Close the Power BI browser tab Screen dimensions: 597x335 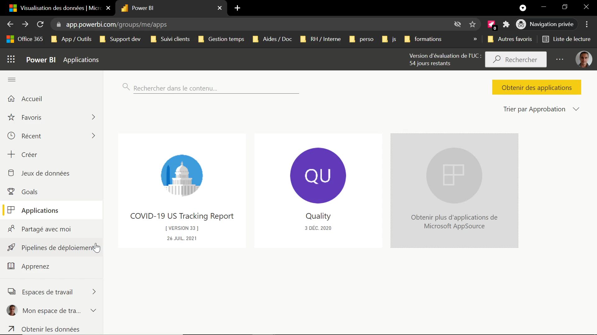click(x=220, y=8)
